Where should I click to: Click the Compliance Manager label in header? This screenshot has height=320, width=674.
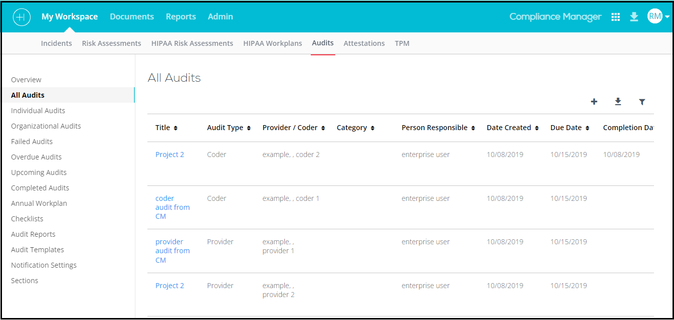coord(555,16)
